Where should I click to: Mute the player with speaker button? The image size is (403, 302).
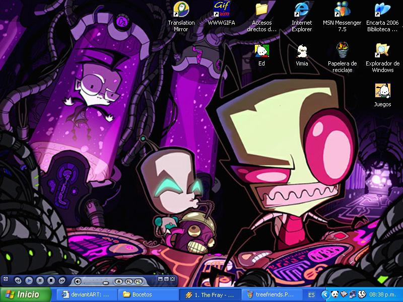[78, 281]
